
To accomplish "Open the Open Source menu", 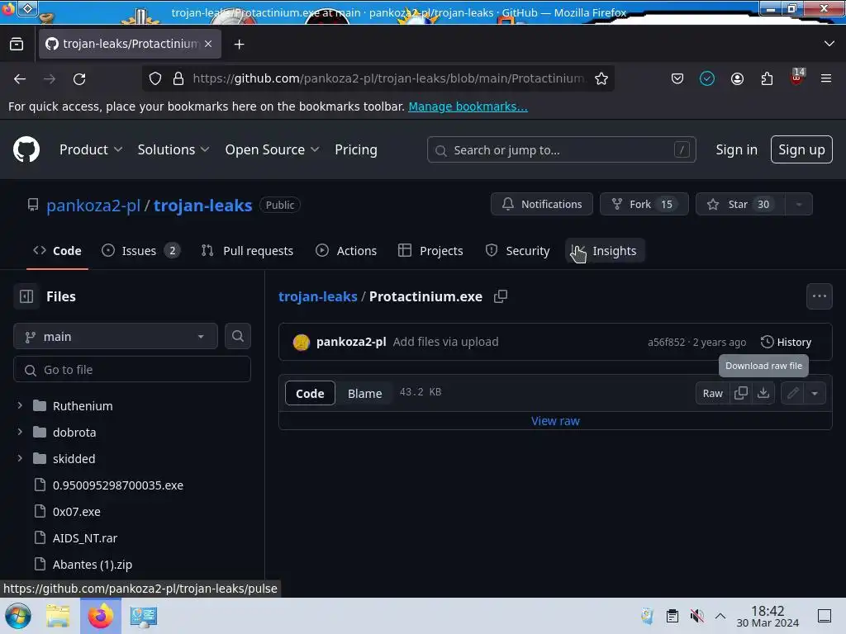I will coord(272,149).
